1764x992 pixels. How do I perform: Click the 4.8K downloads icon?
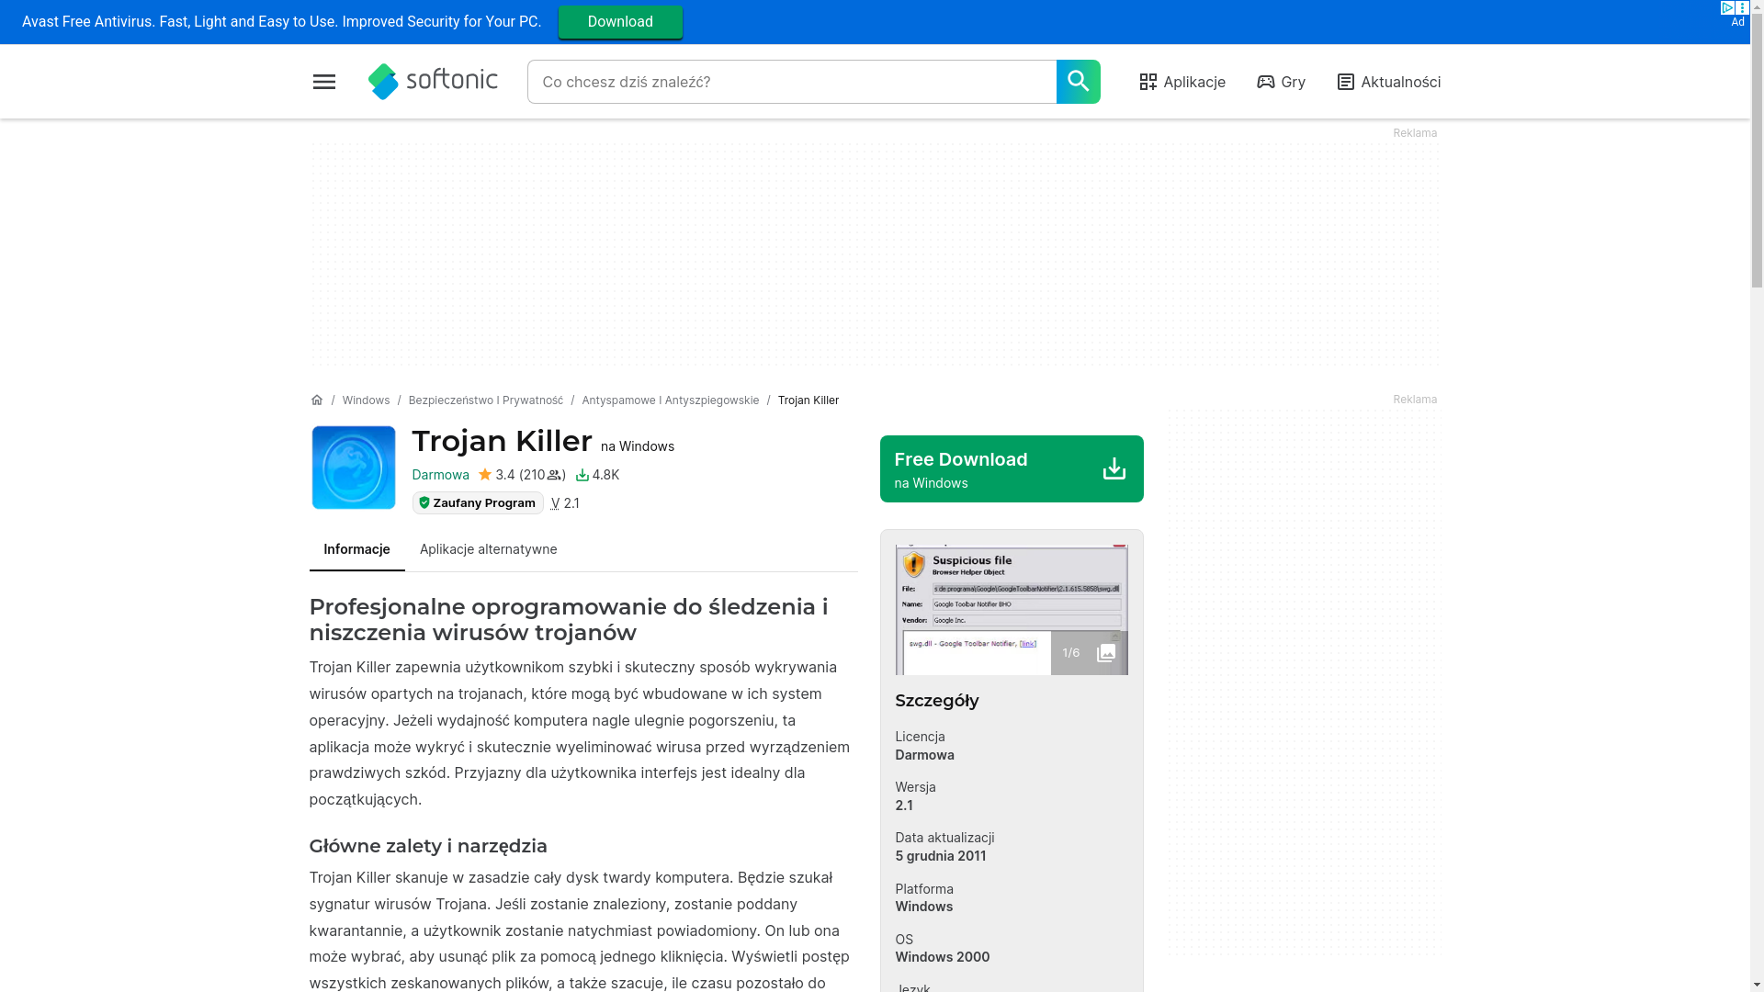(582, 475)
